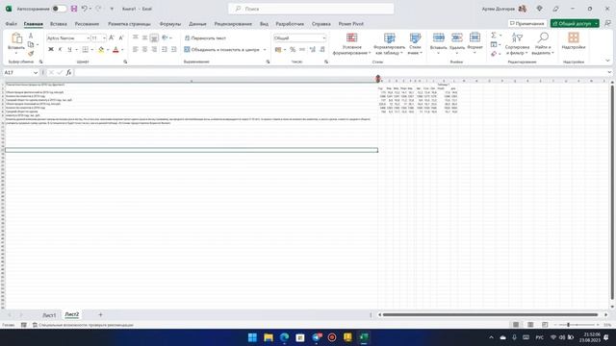This screenshot has width=616, height=346.
Task: Click the Borders icon
Action: pyautogui.click(x=86, y=49)
